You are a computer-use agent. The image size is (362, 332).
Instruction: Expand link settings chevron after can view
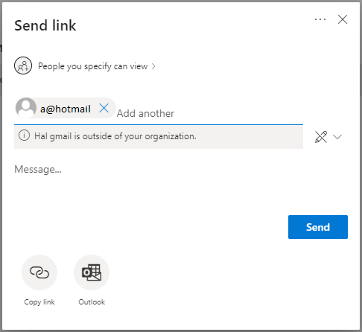tap(153, 66)
